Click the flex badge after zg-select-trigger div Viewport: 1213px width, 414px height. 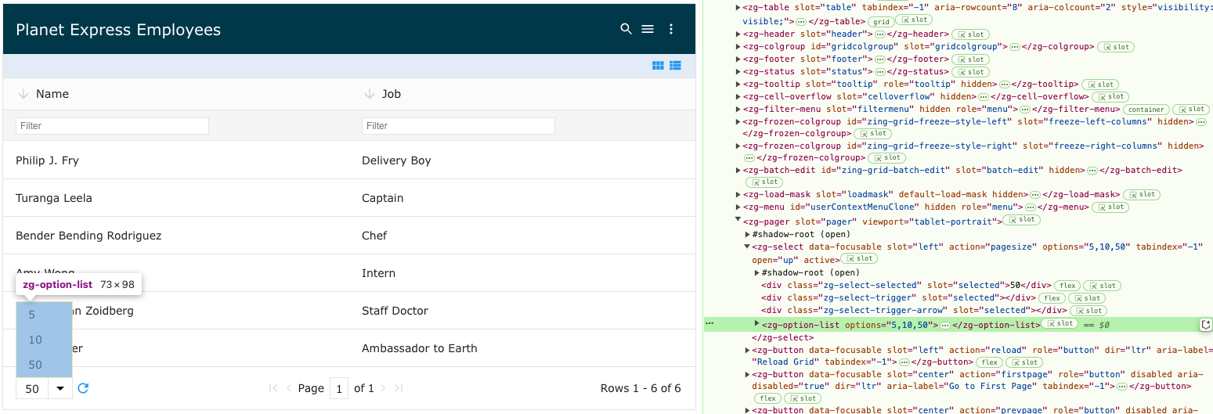coord(1052,298)
